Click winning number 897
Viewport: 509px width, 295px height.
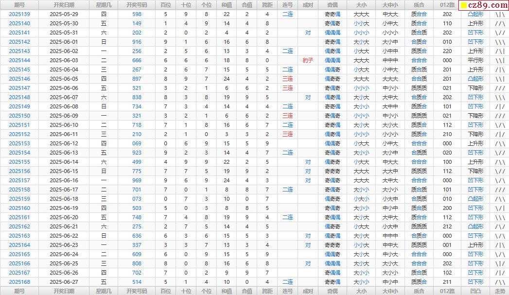137,79
